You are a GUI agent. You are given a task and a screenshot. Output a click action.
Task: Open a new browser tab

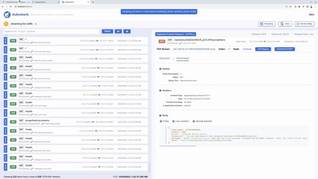click(93, 2)
